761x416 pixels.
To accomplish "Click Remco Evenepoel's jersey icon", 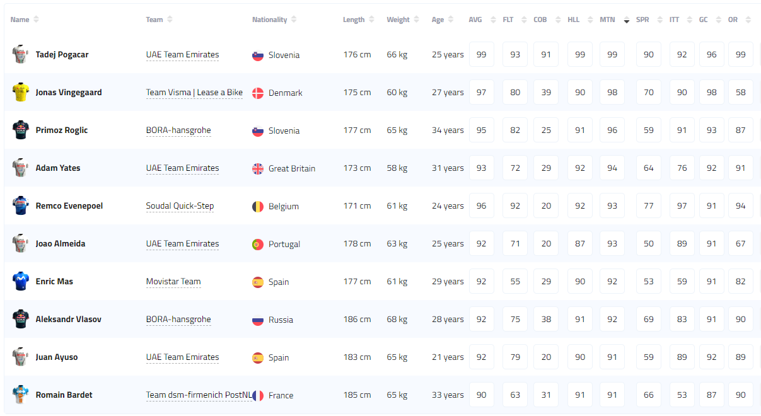I will click(x=21, y=205).
